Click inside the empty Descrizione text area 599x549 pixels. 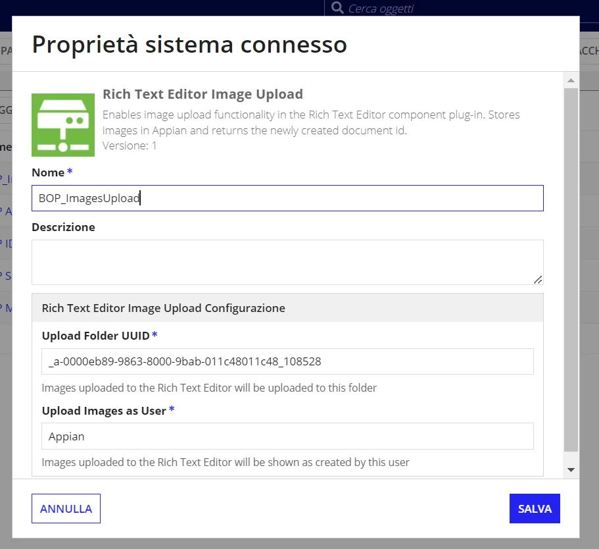pyautogui.click(x=287, y=263)
